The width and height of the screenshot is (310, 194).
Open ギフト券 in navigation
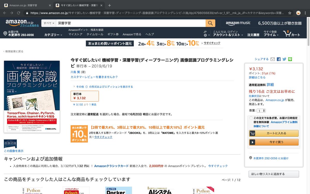click(x=113, y=34)
